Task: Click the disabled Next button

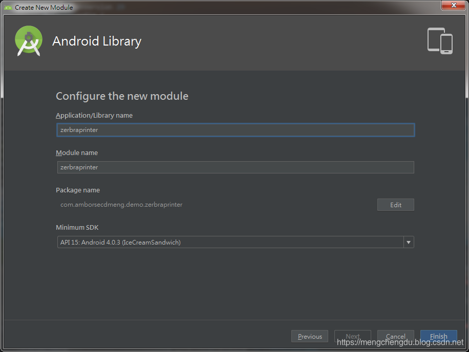Action: [x=352, y=336]
